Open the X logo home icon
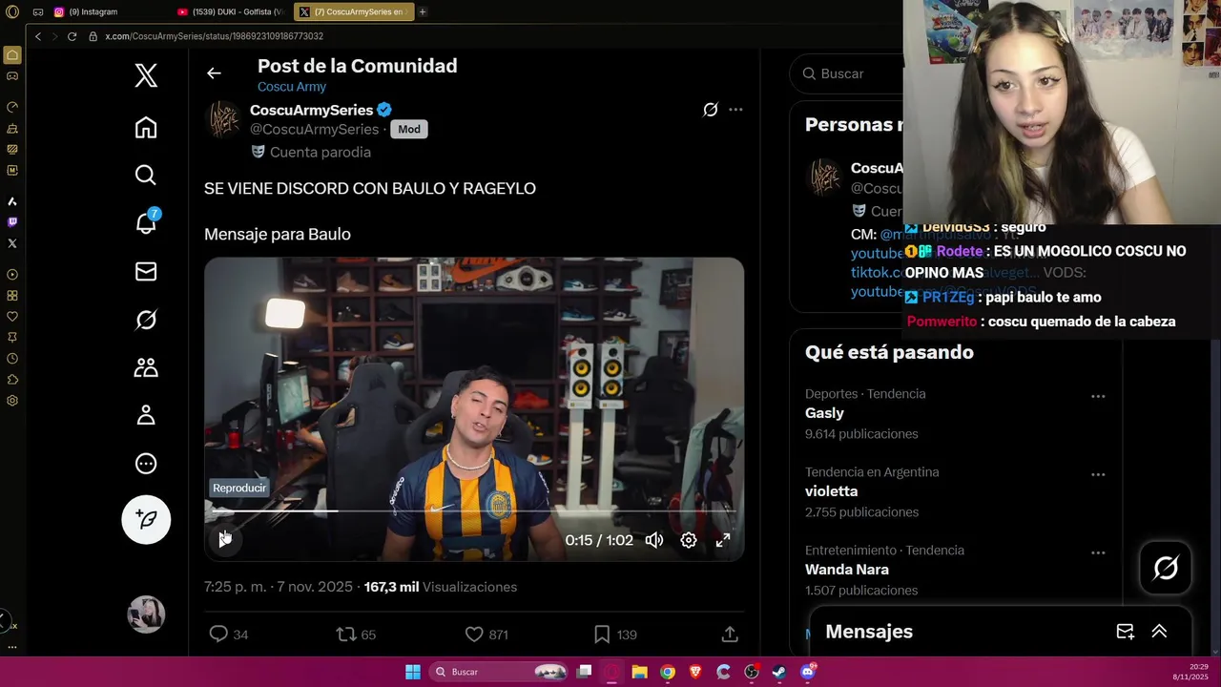Screen dimensions: 1221x687 pos(146,75)
